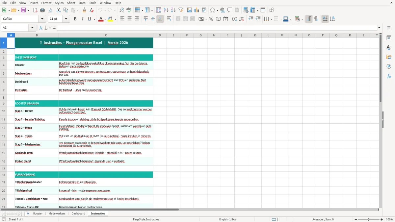
Task: Toggle AutoFilter funnel icon
Action: (181, 10)
